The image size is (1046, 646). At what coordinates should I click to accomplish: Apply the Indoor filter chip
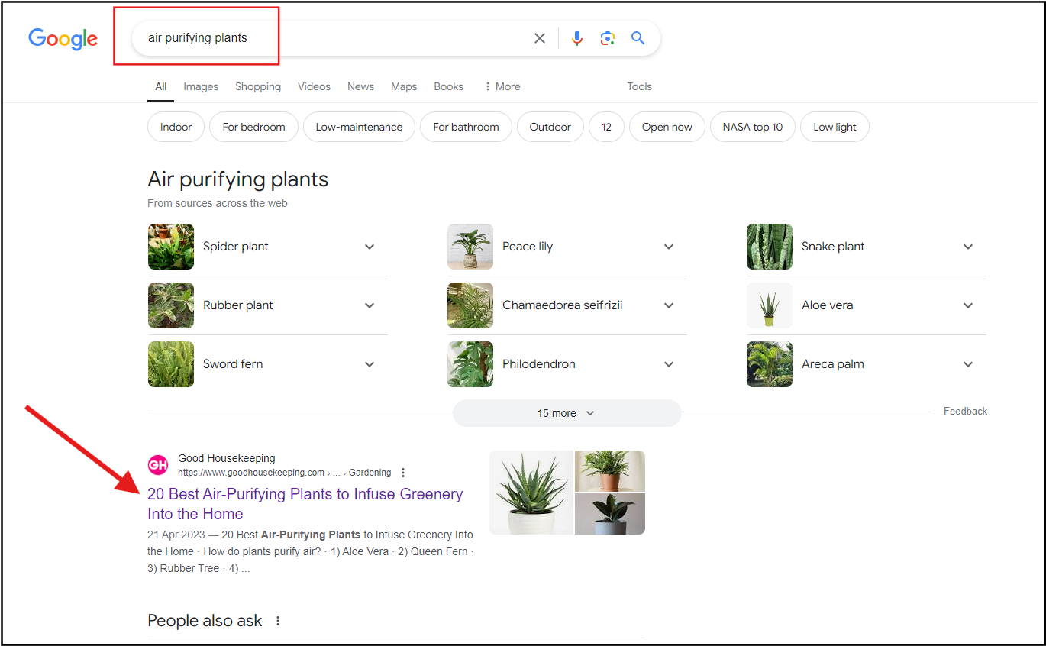[176, 127]
